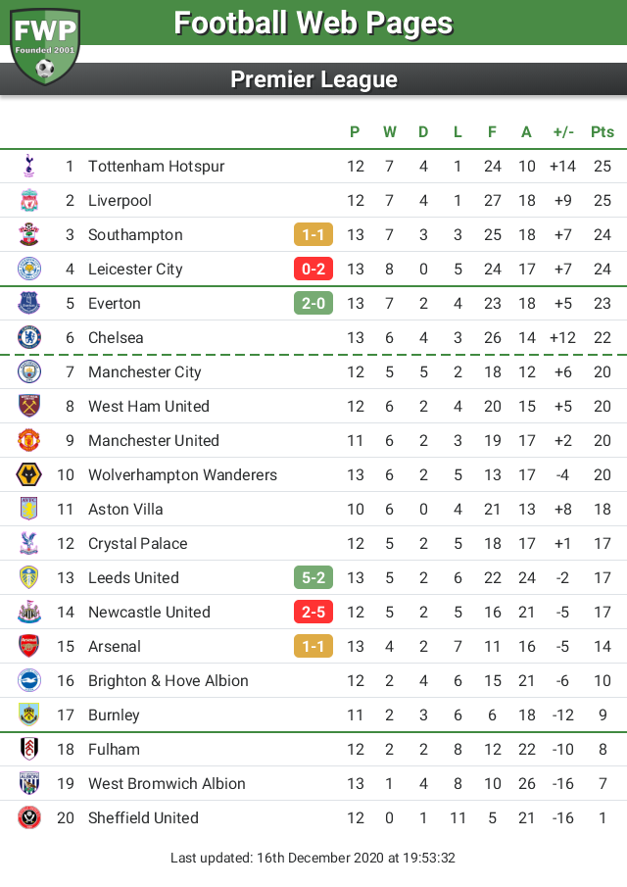
Task: Open the Manchester City team name link
Action: [x=145, y=372]
